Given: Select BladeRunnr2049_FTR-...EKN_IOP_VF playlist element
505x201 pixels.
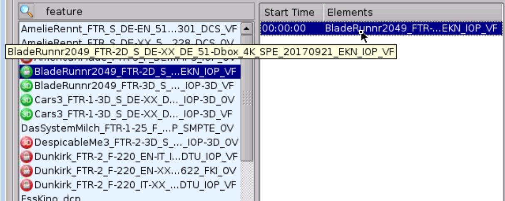Looking at the screenshot, I should [x=411, y=28].
